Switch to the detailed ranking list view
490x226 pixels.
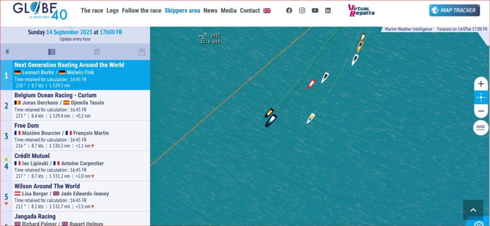coord(52,52)
